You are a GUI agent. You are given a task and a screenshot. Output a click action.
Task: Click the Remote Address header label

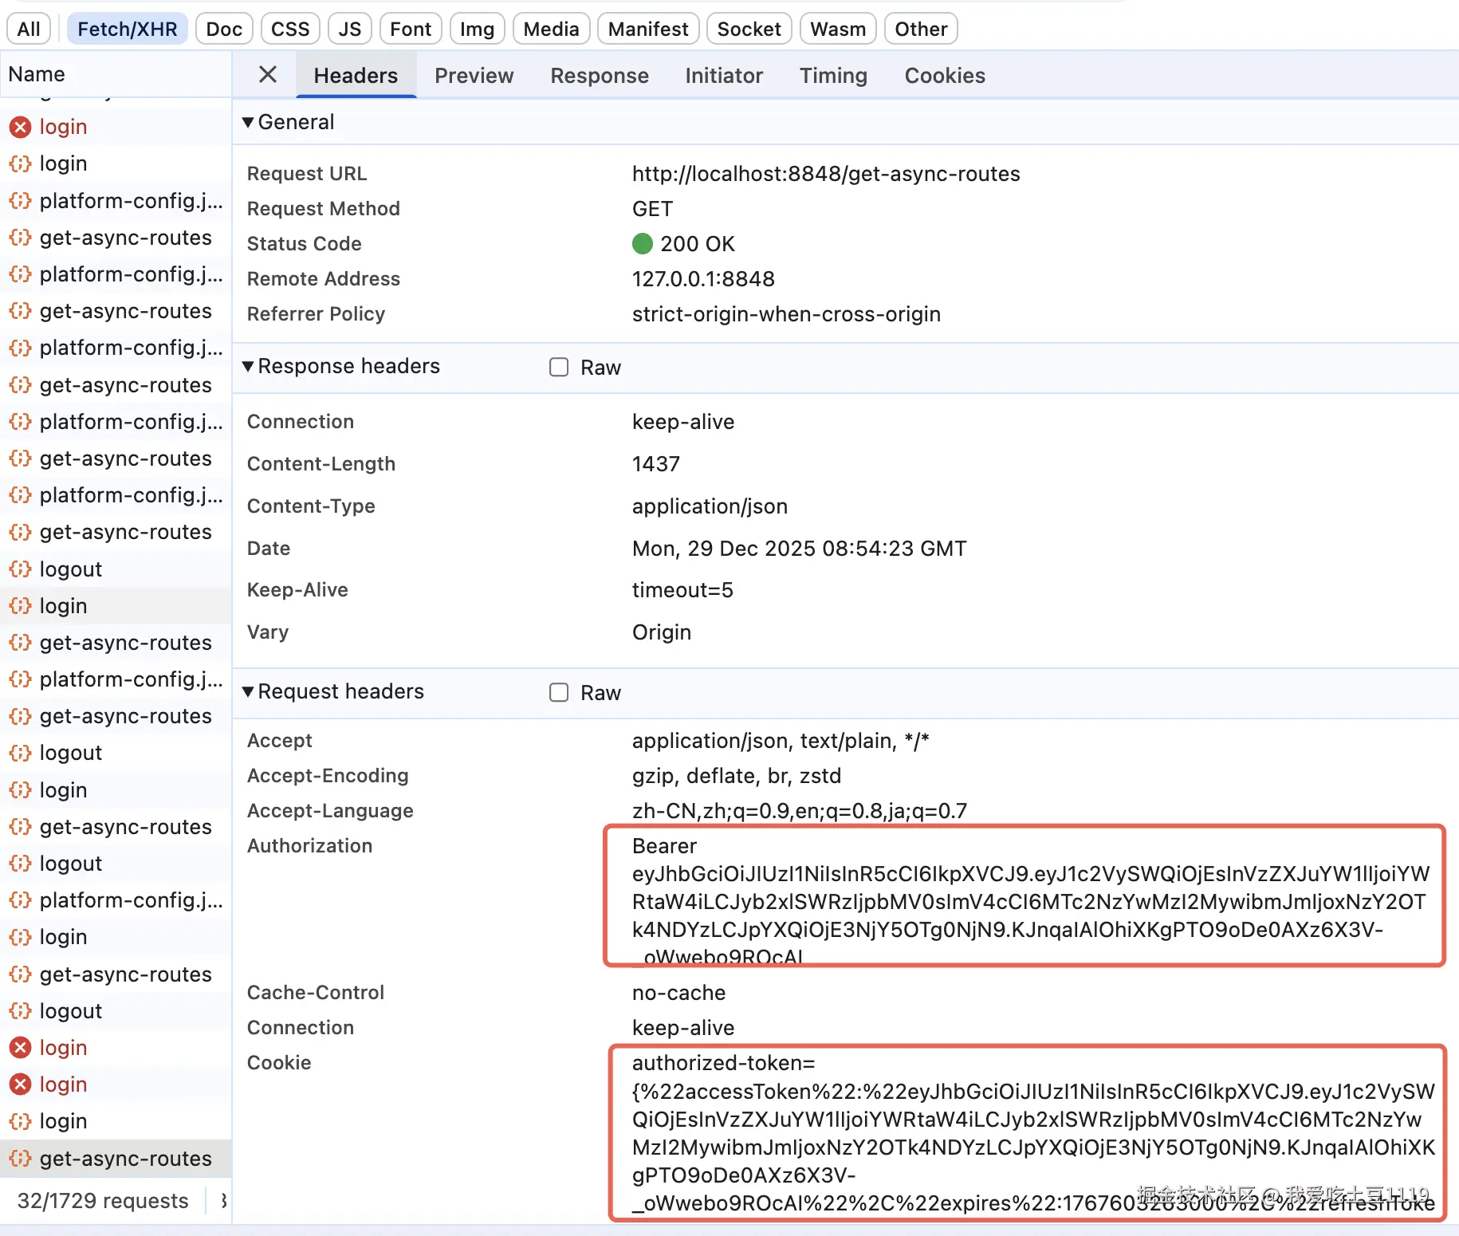click(324, 279)
